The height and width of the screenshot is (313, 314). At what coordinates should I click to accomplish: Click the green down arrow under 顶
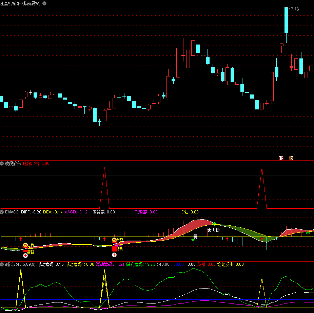pyautogui.click(x=193, y=240)
